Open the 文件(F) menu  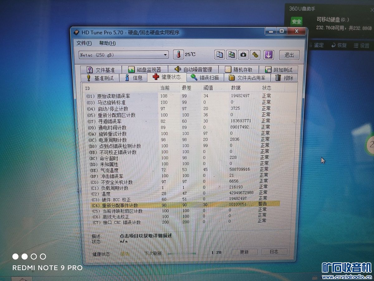coord(84,43)
